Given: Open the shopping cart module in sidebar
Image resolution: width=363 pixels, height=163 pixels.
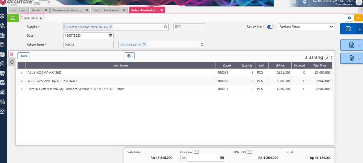Looking at the screenshot, I should click(x=2, y=74).
